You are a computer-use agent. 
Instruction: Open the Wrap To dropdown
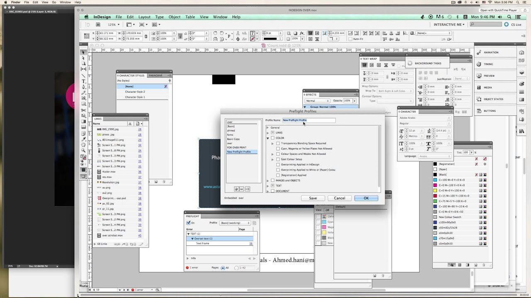[395, 91]
